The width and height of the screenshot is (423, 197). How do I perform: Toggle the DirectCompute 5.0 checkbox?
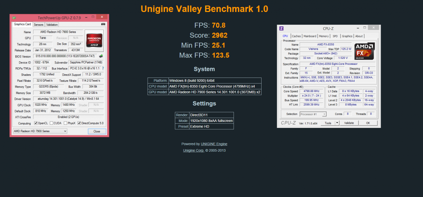79,123
